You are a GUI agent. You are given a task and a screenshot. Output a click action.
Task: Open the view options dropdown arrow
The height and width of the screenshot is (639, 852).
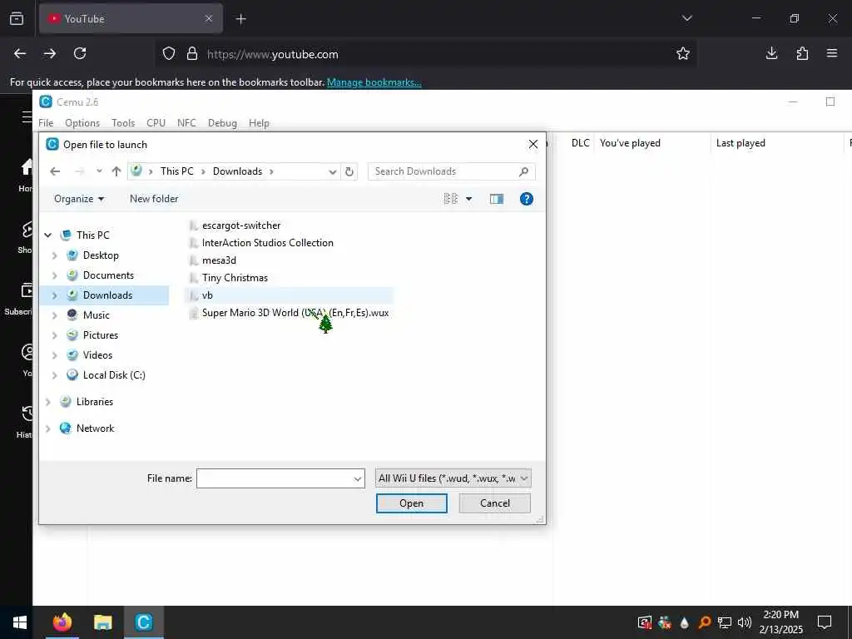coord(469,199)
